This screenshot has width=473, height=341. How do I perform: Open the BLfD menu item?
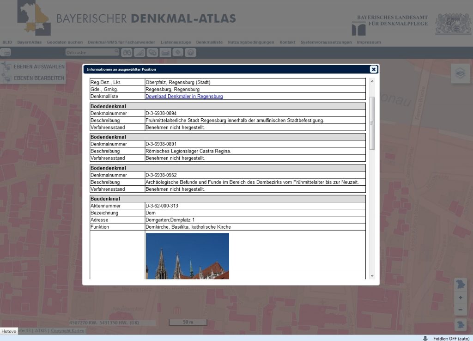click(x=7, y=42)
